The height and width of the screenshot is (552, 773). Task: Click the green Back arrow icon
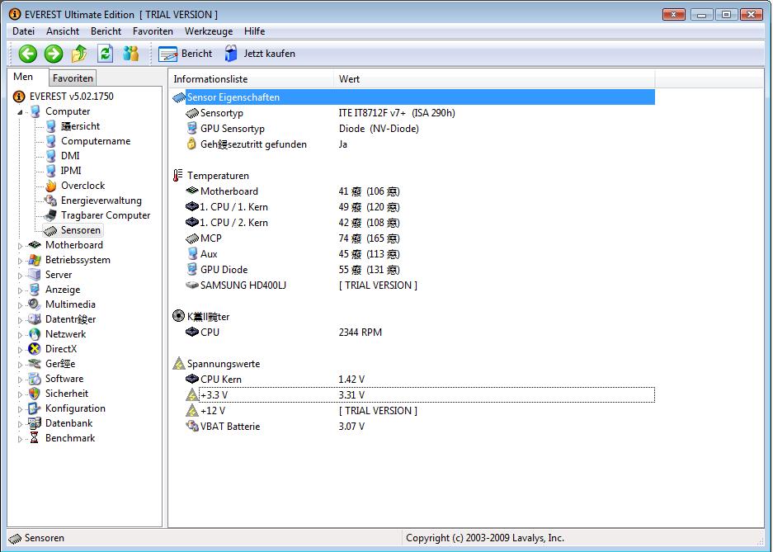(28, 54)
